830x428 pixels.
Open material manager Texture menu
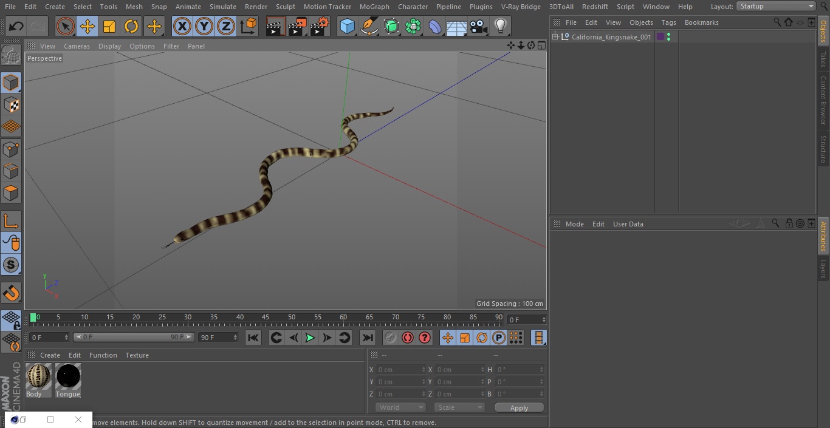[x=137, y=355]
